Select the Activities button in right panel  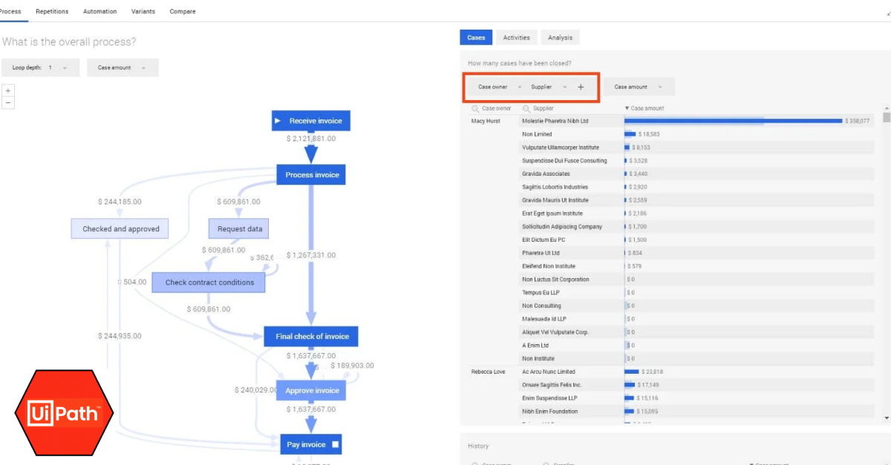(516, 38)
